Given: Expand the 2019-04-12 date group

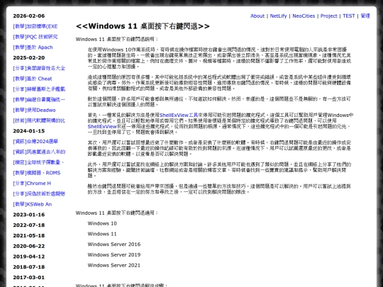Looking at the screenshot, I should pos(29,257).
